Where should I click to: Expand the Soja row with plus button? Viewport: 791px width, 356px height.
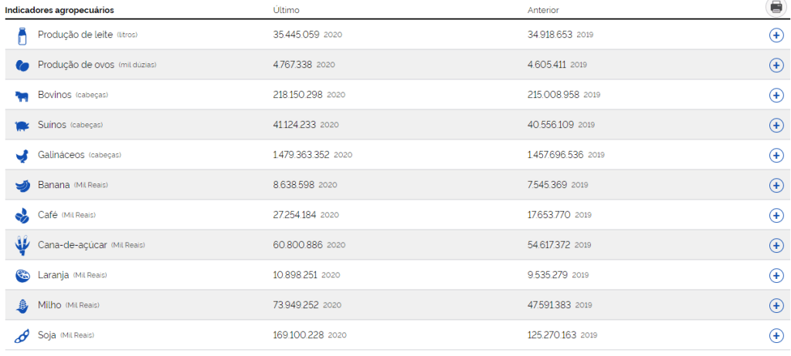776,336
